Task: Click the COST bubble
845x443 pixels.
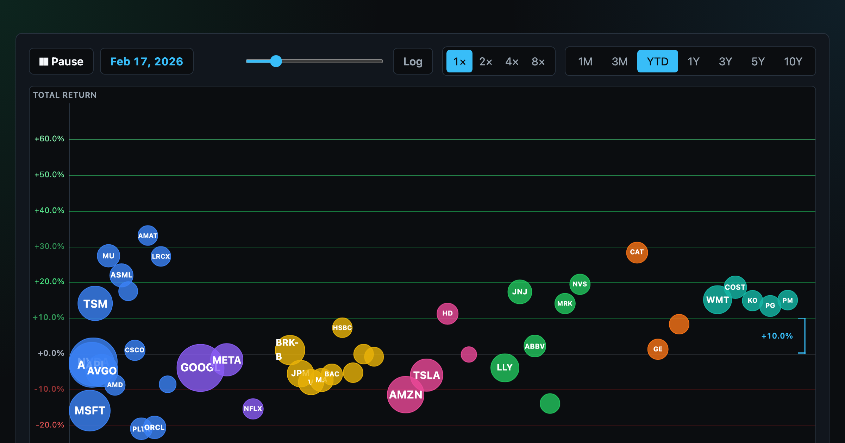Action: (x=735, y=287)
